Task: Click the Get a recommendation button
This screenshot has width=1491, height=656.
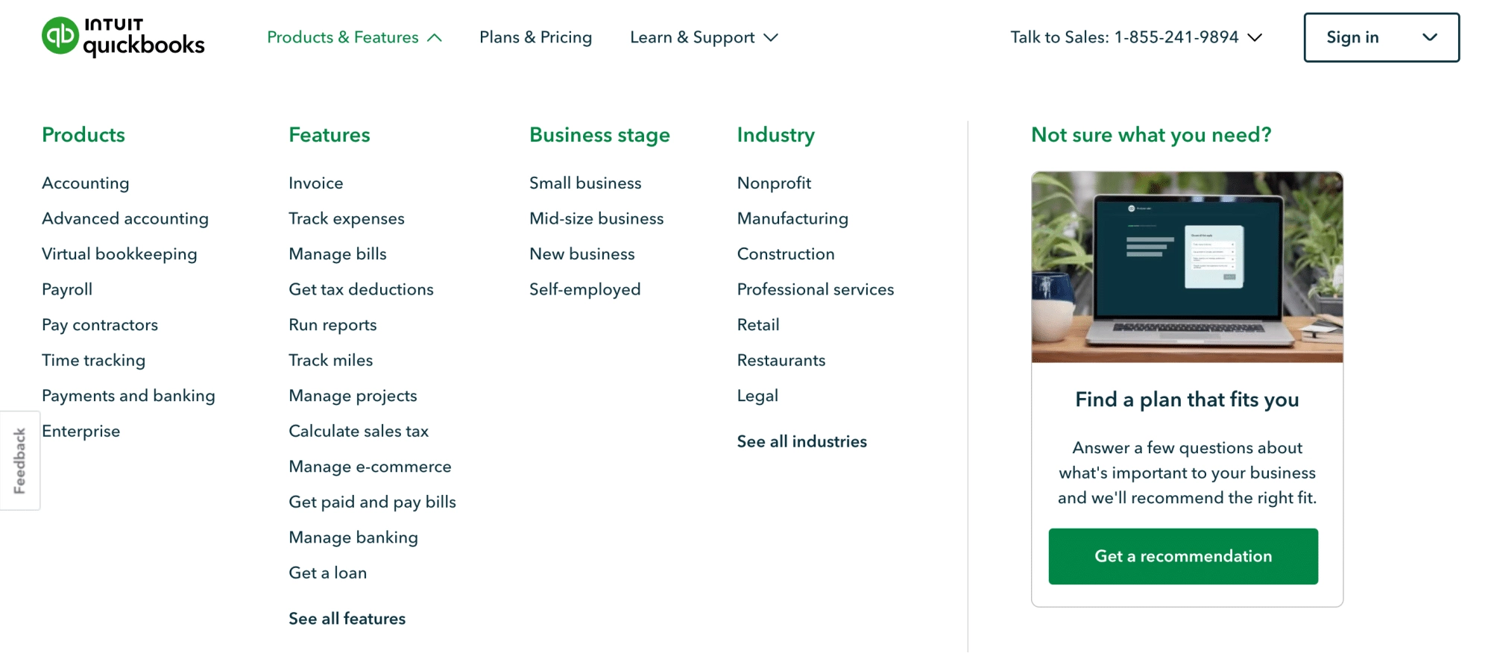Action: click(x=1183, y=556)
